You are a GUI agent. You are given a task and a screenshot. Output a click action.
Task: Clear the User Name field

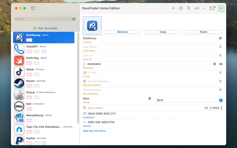click(x=220, y=47)
